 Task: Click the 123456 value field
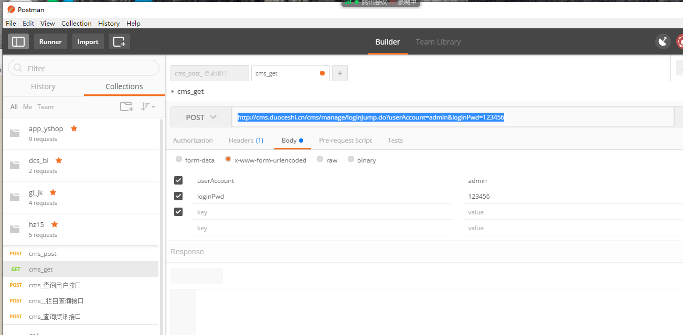coord(573,196)
